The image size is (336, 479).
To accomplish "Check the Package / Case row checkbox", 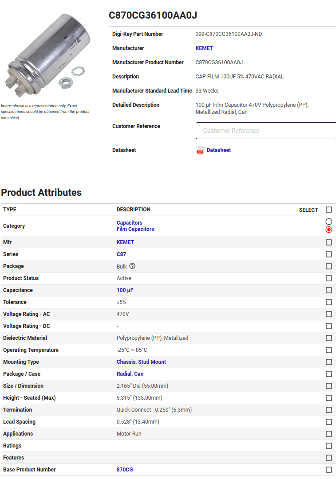I will [329, 374].
